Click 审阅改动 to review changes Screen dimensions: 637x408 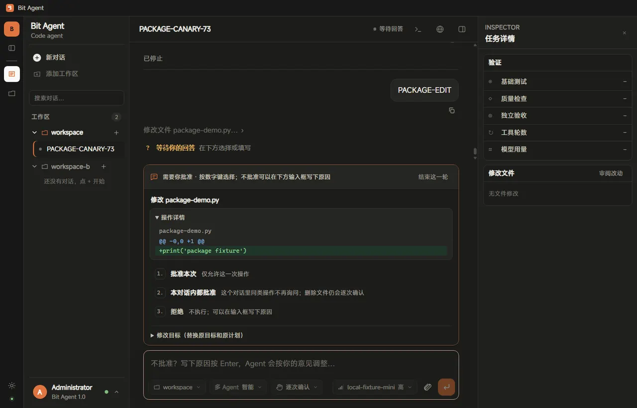[x=611, y=173]
